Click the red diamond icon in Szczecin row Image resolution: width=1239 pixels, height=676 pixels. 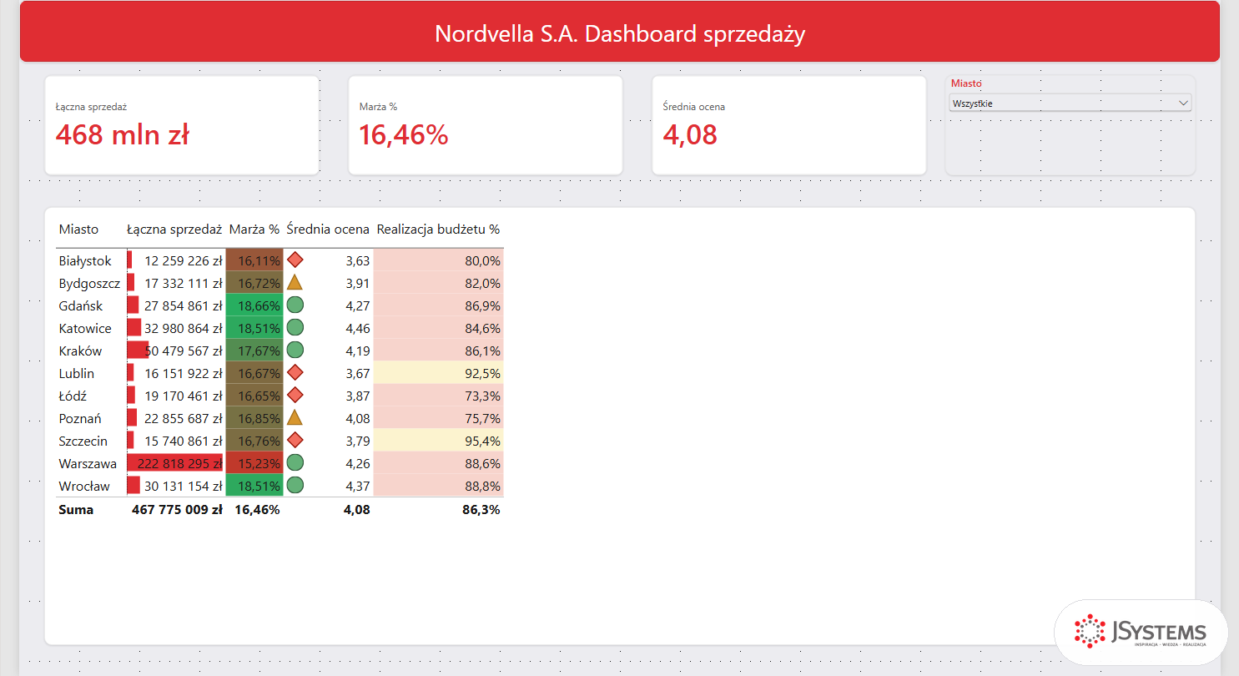[295, 440]
